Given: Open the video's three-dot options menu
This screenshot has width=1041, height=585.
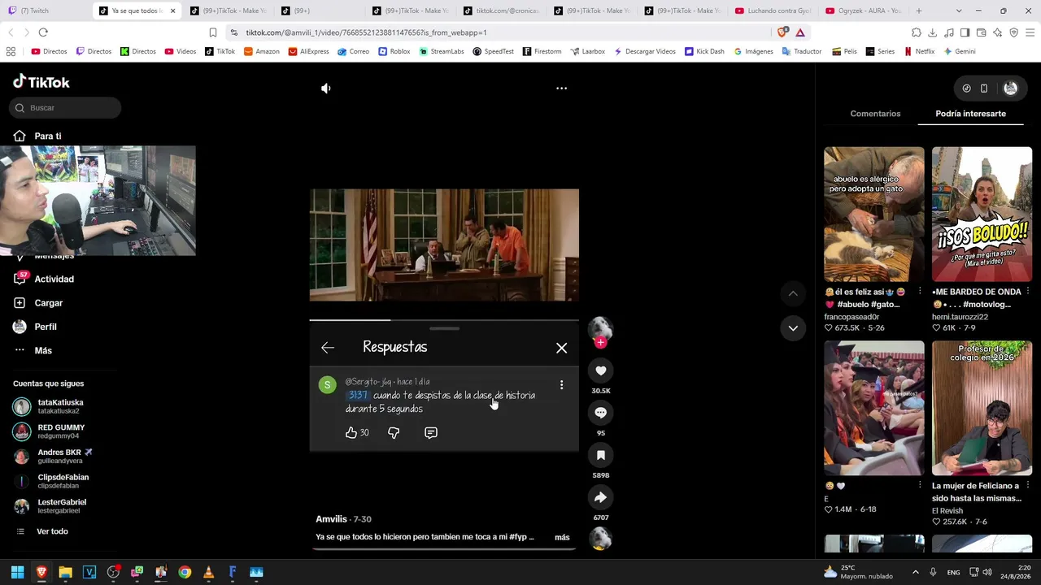Looking at the screenshot, I should click(x=561, y=88).
